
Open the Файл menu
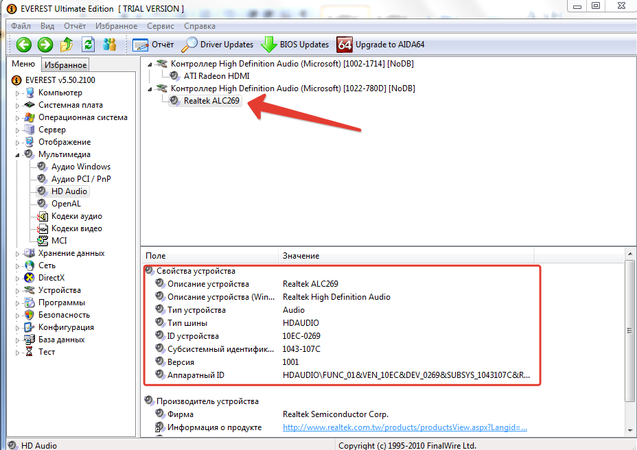(21, 26)
